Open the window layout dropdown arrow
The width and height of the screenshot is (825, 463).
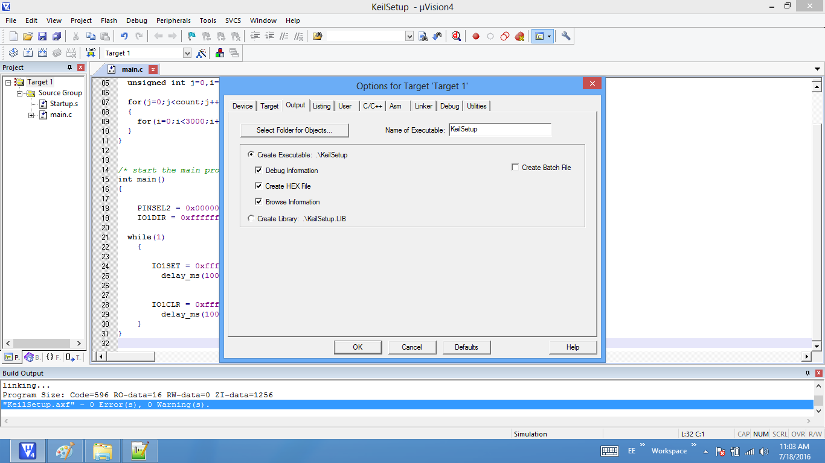[x=549, y=36]
